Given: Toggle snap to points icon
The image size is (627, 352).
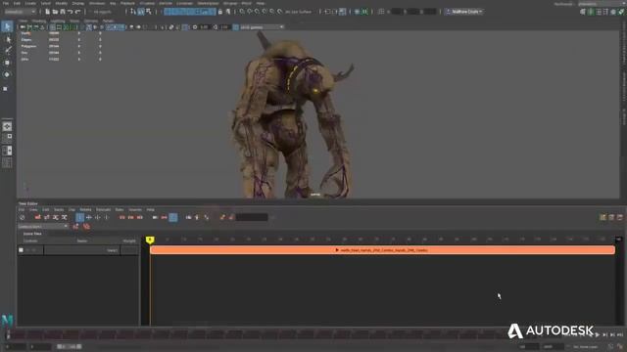Looking at the screenshot, I should [257, 12].
